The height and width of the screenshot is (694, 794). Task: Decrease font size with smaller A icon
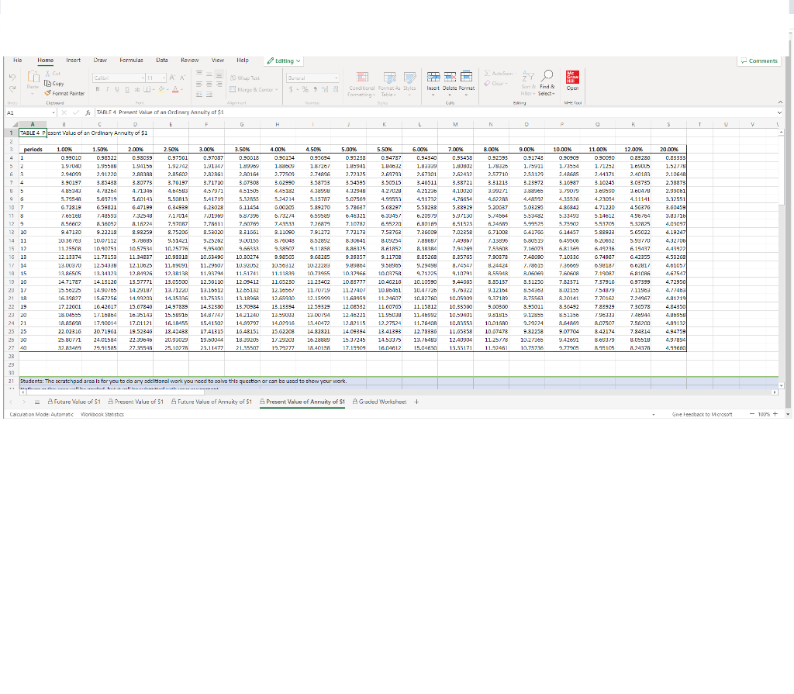[x=182, y=78]
